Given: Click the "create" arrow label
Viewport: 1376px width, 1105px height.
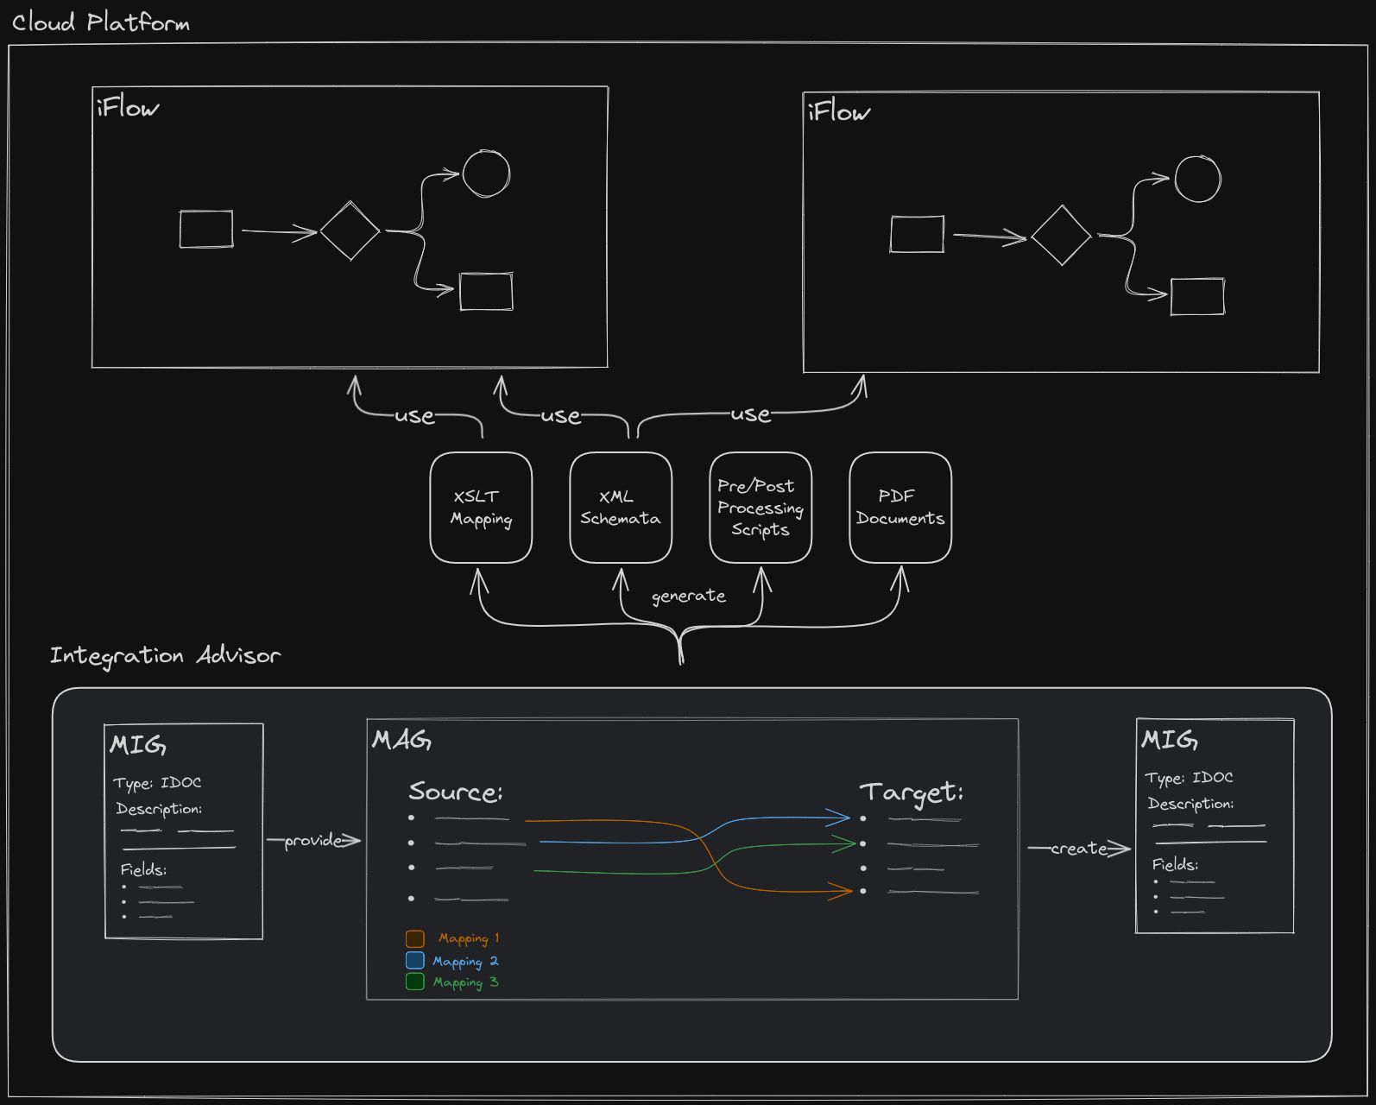Looking at the screenshot, I should tap(1078, 849).
